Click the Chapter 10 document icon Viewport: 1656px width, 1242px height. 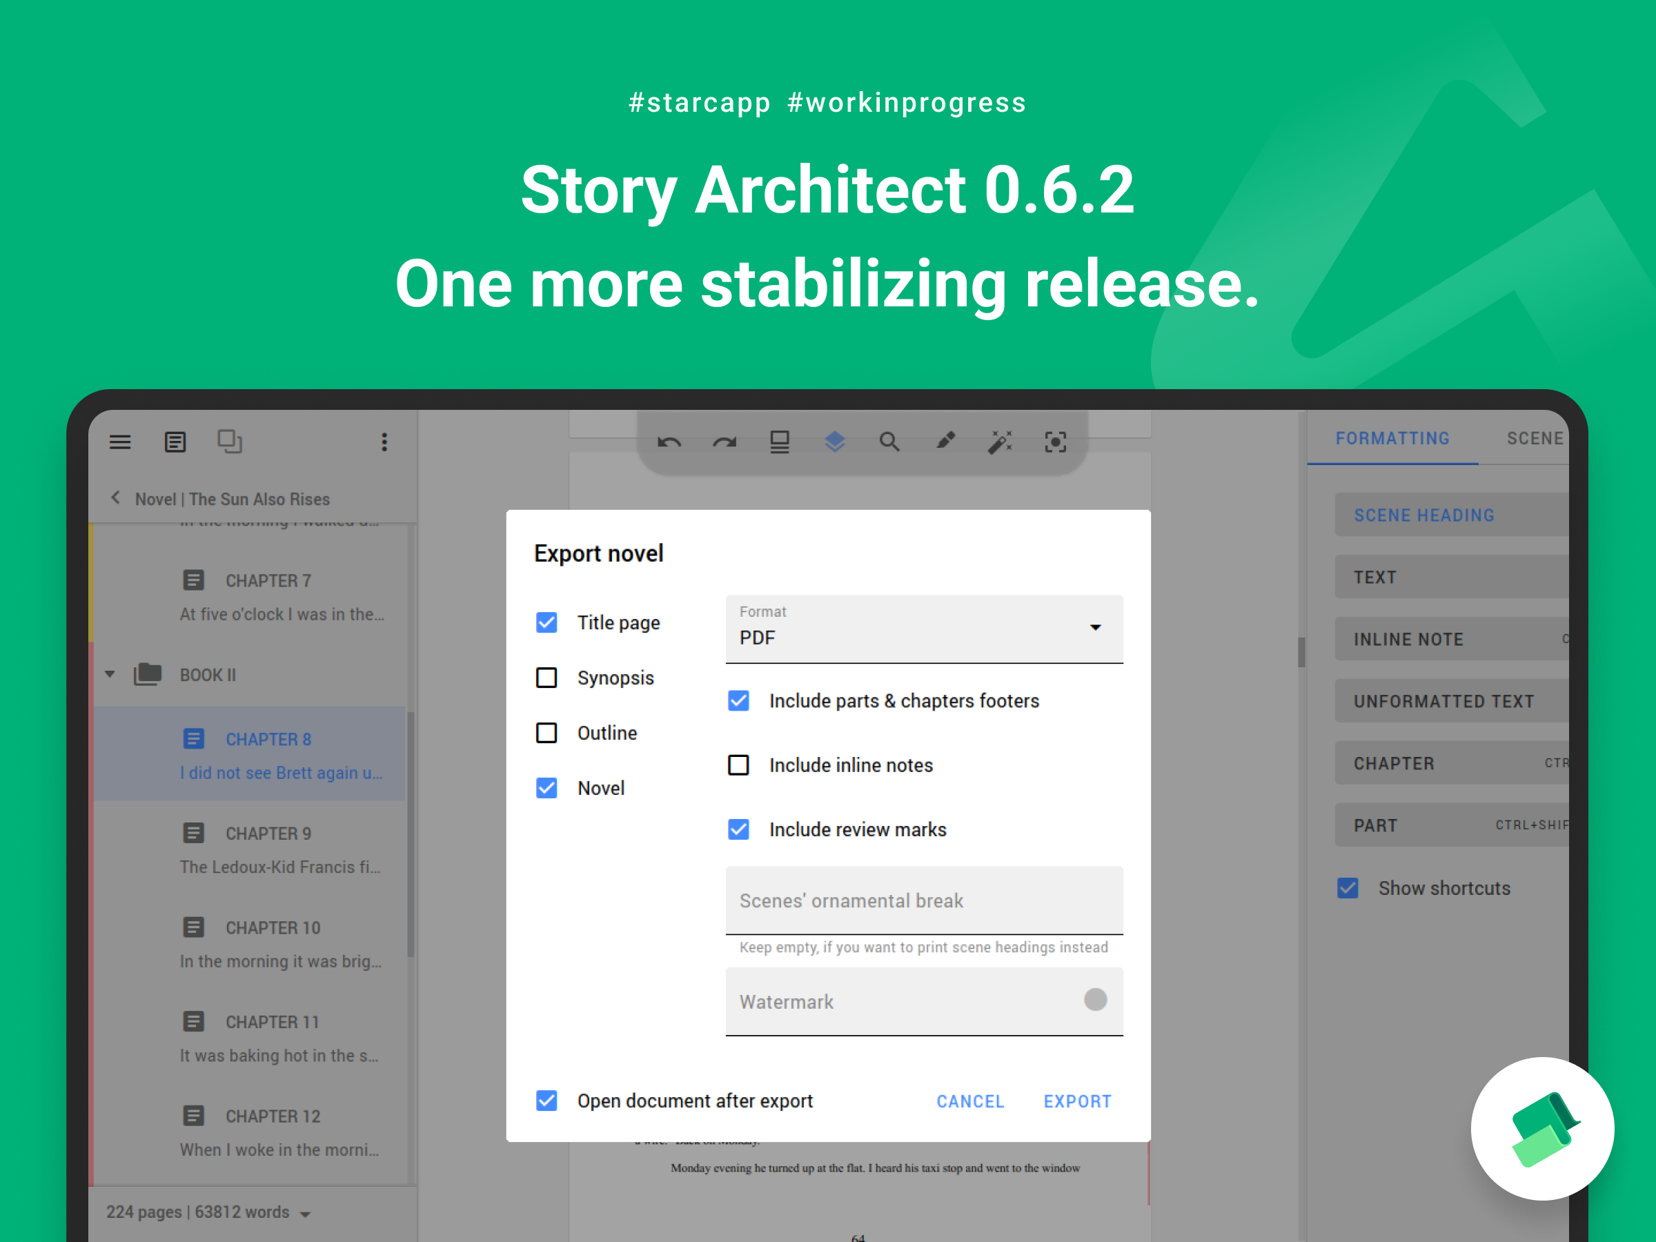coord(193,927)
